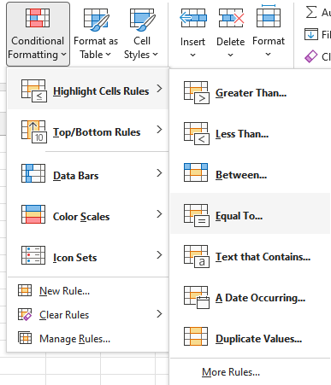Choose Equal To... rule text

pos(239,216)
